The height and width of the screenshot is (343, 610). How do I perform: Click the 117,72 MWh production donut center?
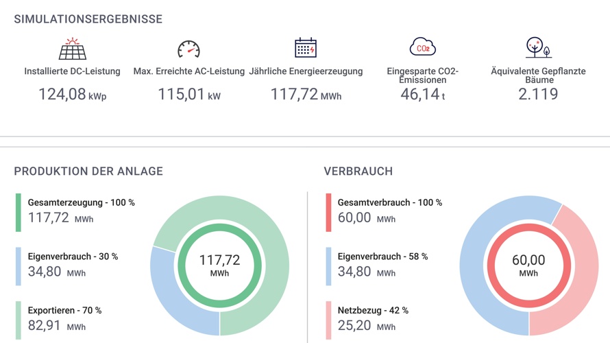pos(219,265)
